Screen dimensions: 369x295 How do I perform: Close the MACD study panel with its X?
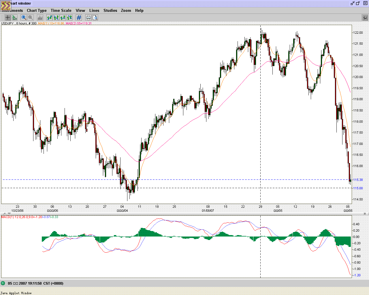[365, 214]
